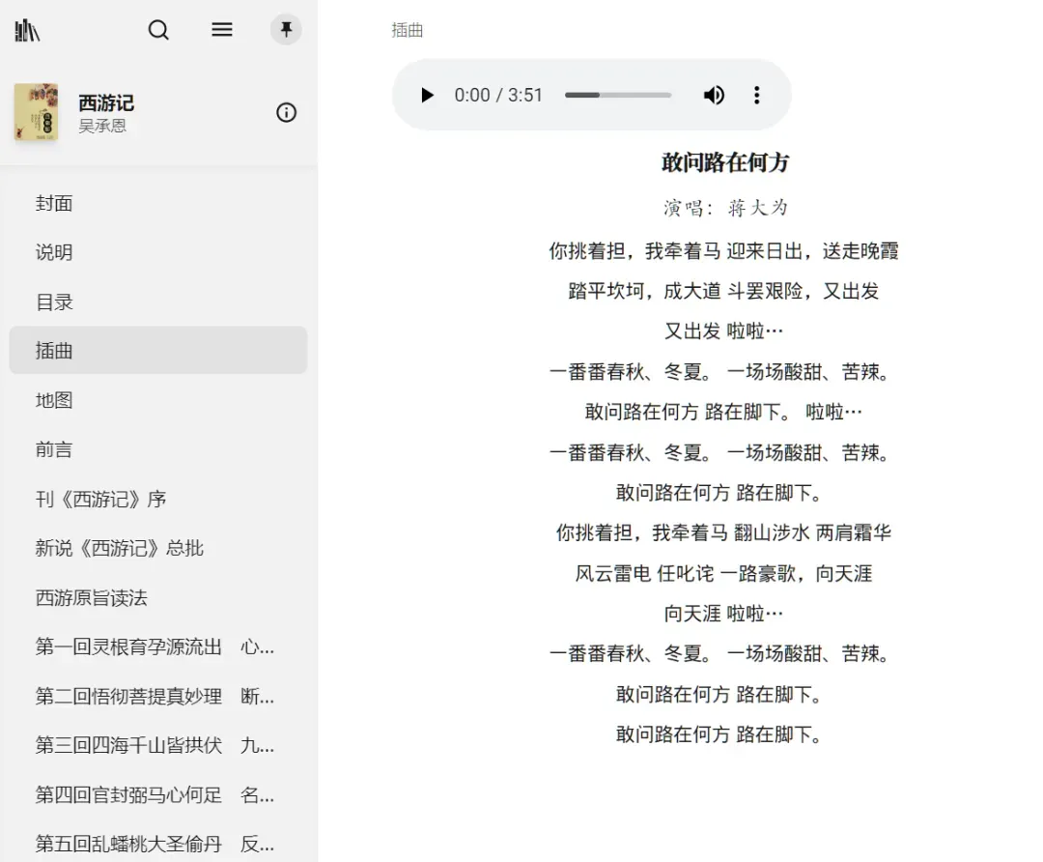1043x862 pixels.
Task: Open audio player more options menu
Action: click(x=756, y=95)
